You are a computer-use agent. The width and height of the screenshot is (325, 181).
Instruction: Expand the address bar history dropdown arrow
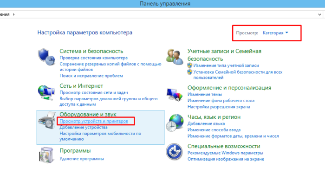pos(319,14)
